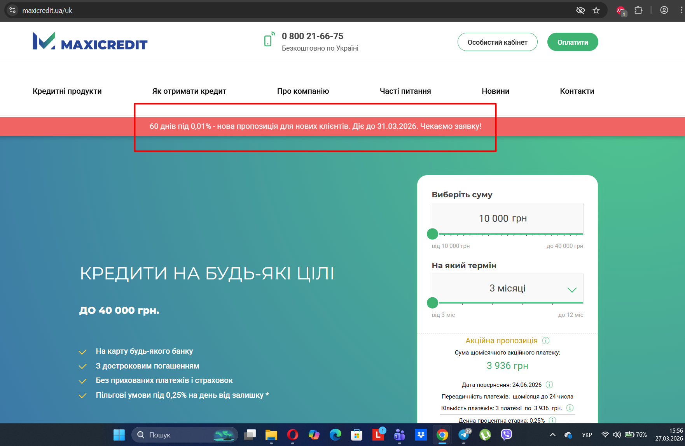Open Copilot from the taskbar
This screenshot has height=446, width=685.
(x=314, y=435)
